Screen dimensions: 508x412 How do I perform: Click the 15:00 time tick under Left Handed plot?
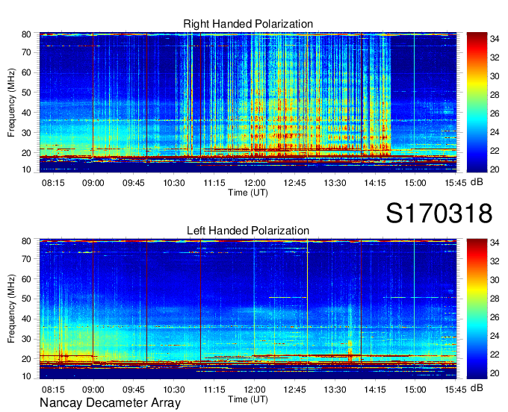tap(415, 390)
